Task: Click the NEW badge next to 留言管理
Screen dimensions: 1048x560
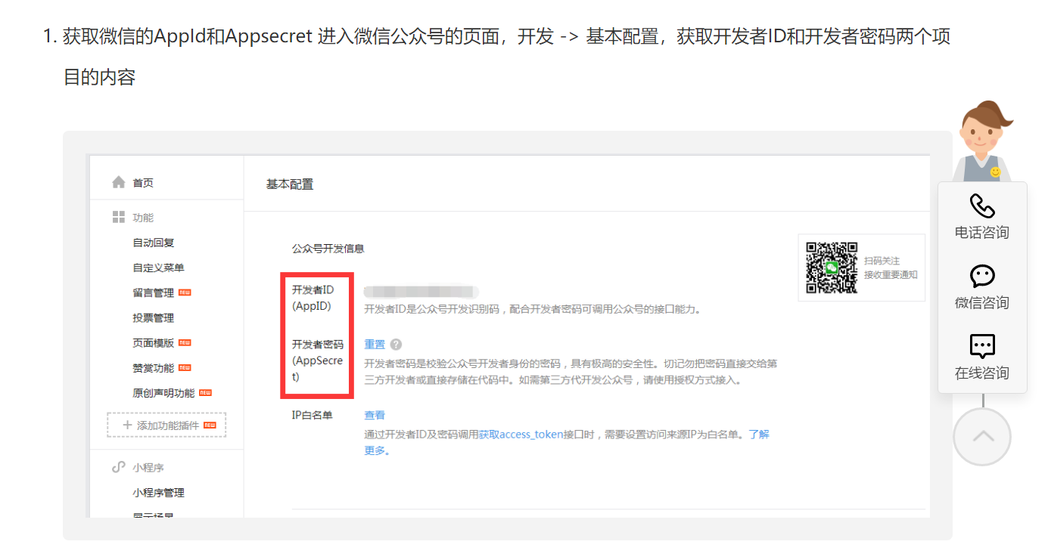Action: (x=185, y=292)
